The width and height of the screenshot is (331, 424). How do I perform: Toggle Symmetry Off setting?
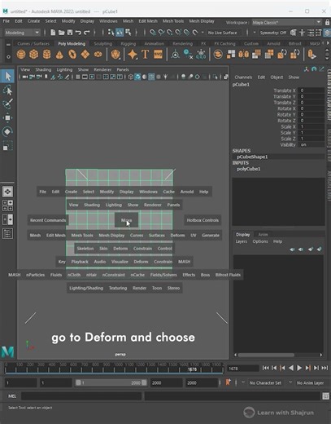pyautogui.click(x=272, y=33)
